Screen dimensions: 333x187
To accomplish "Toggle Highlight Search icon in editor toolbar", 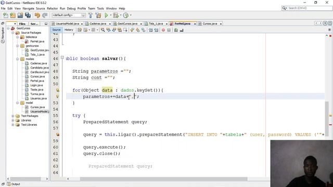I will pos(120,30).
